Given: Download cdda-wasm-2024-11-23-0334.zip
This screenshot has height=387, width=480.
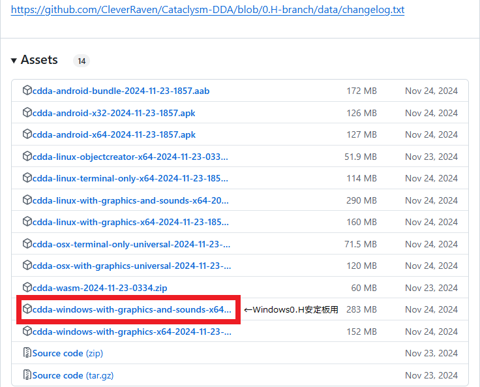Looking at the screenshot, I should pyautogui.click(x=100, y=288).
